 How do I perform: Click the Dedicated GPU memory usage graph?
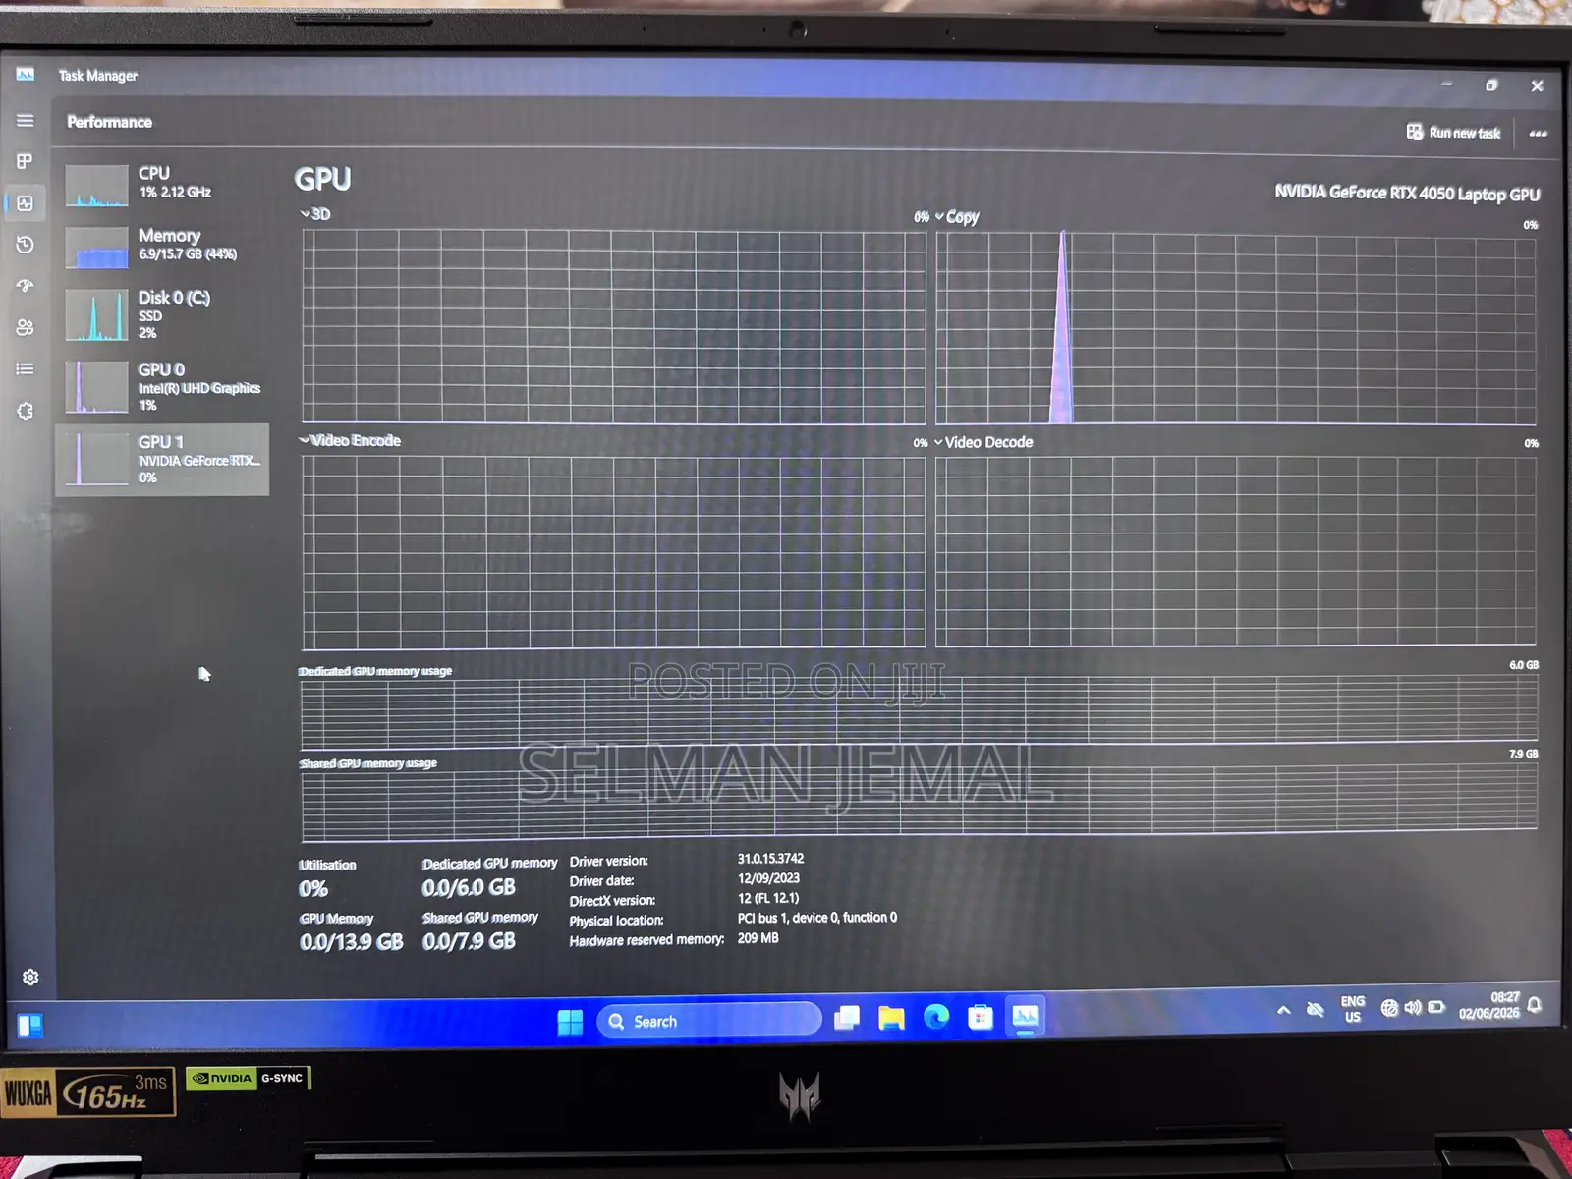pyautogui.click(x=919, y=710)
